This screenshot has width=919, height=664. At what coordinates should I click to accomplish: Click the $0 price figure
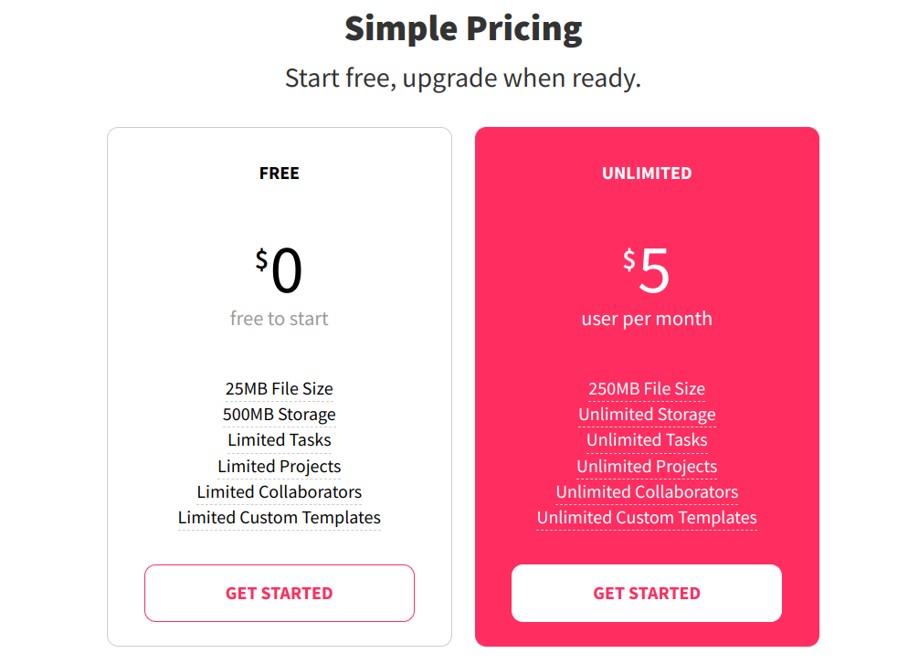(x=279, y=269)
